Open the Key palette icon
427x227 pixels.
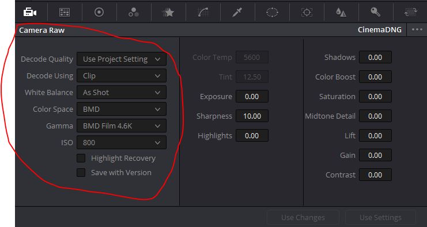pyautogui.click(x=376, y=12)
